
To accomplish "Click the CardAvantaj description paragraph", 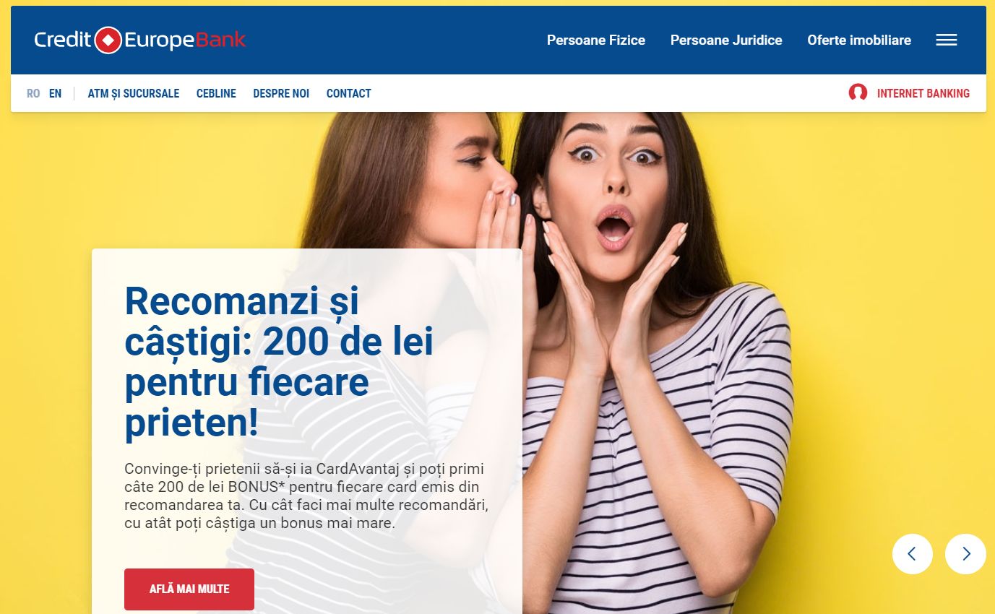I will coord(306,496).
